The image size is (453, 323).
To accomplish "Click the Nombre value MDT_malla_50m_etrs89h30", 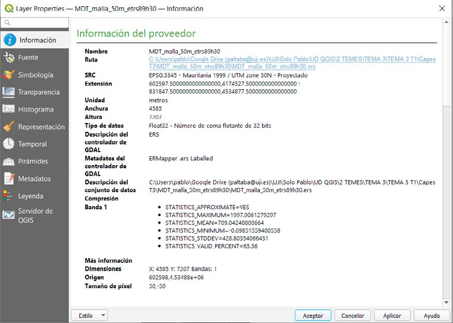I will pos(184,51).
